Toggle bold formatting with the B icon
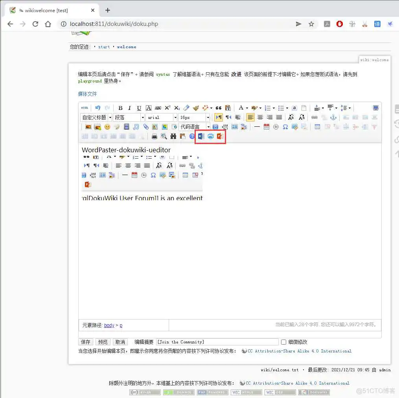Screen dimensions: 399x398 (120, 108)
